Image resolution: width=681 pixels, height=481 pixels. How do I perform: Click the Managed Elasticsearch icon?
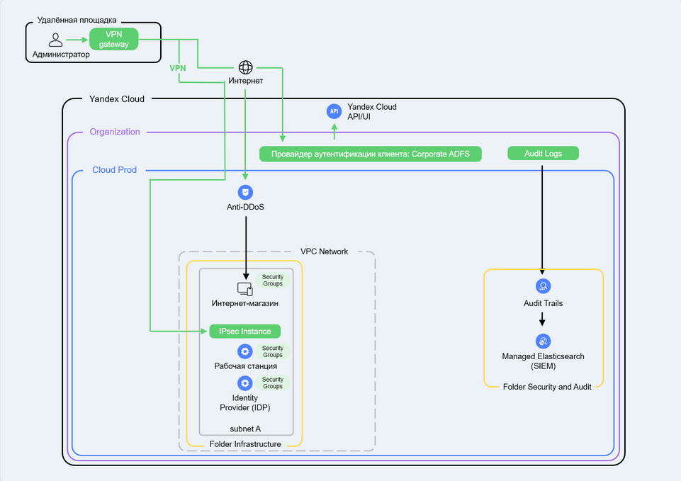[544, 341]
